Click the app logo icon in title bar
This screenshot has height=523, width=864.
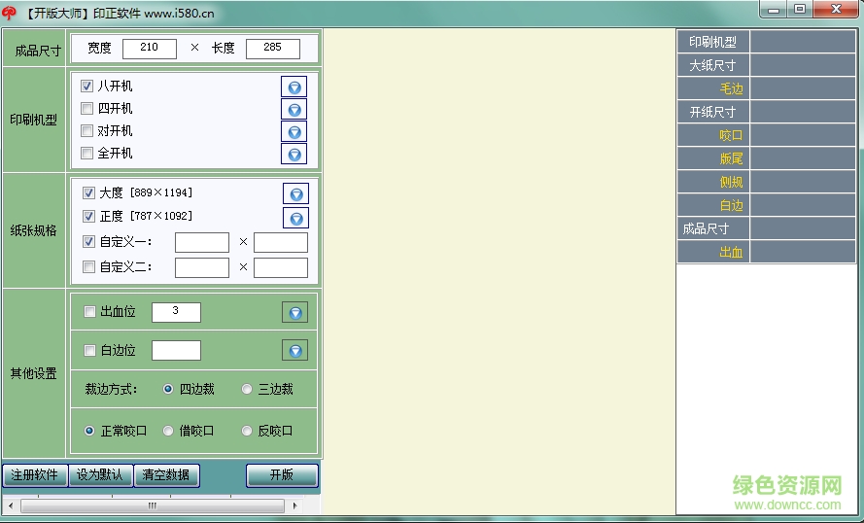click(x=10, y=13)
